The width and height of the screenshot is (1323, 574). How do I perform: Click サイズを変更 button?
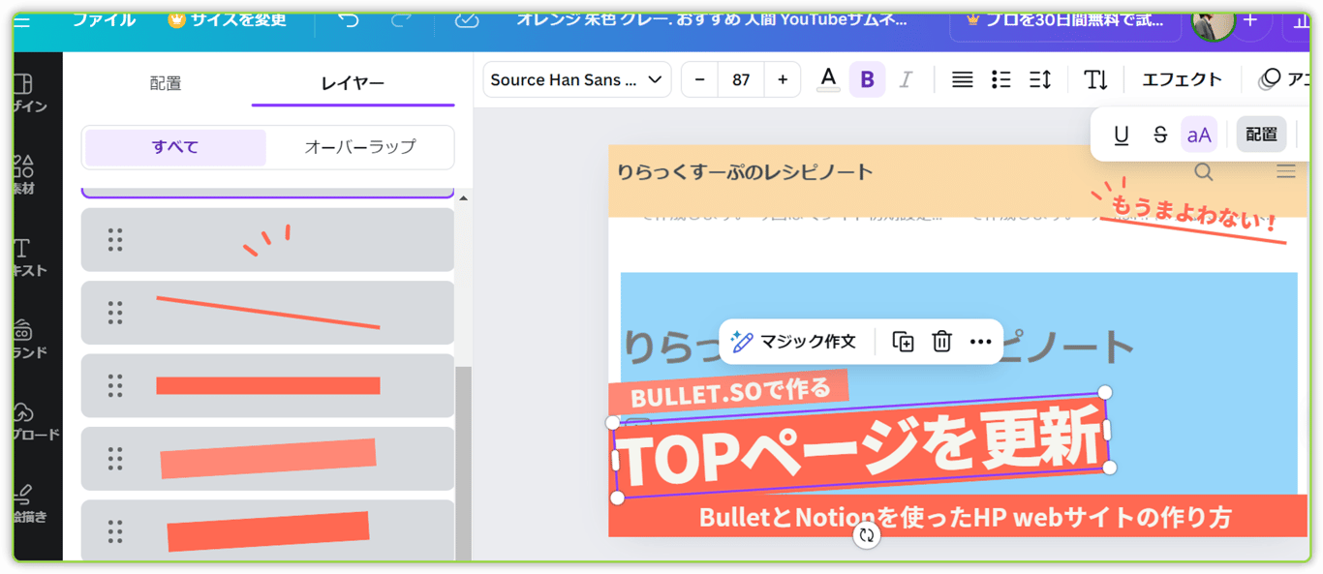228,20
